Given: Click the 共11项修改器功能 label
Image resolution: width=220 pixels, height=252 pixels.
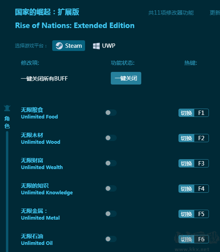Looking at the screenshot, I should [x=171, y=13].
